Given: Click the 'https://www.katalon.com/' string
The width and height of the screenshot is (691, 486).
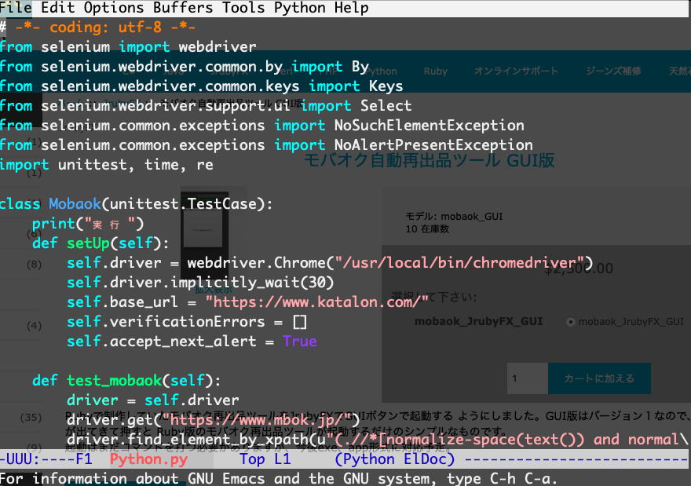Looking at the screenshot, I should [317, 302].
